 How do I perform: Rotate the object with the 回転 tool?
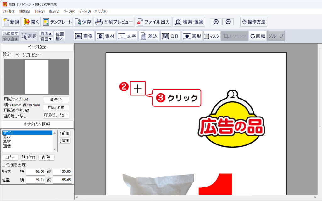[x=258, y=36]
